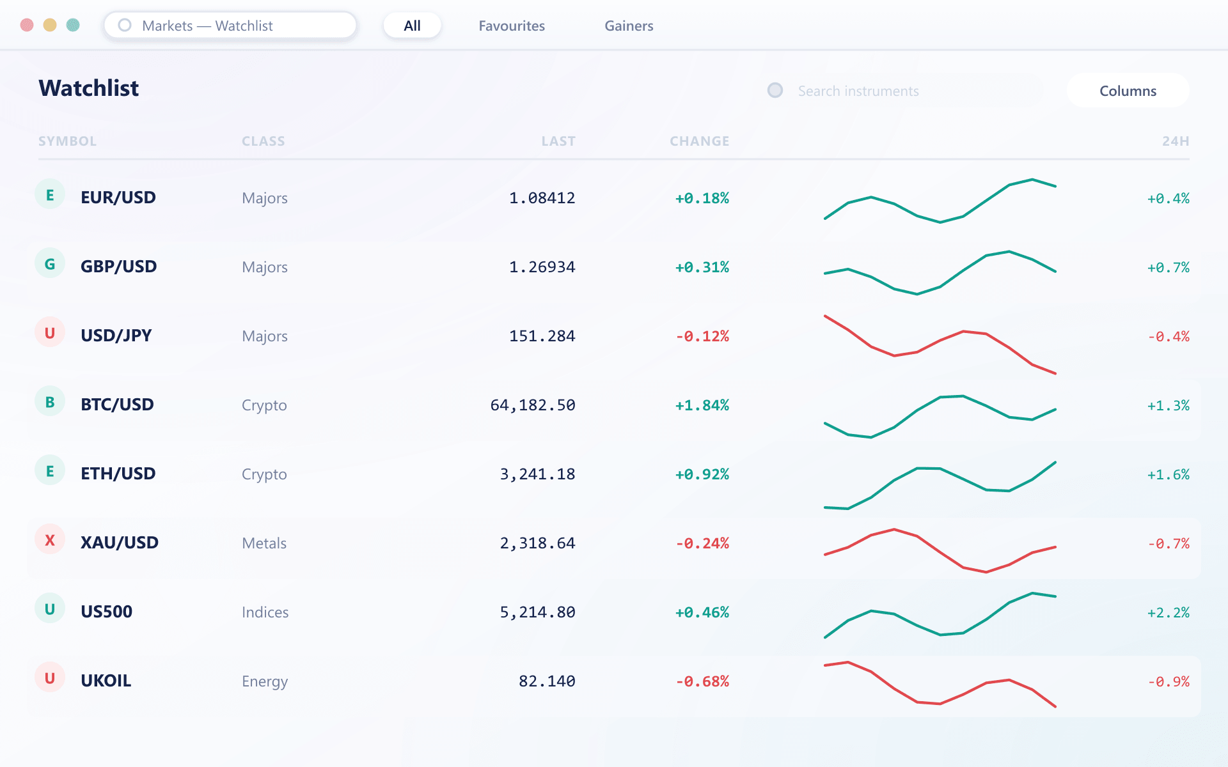Select the EUR/USD row avatar icon
The image size is (1228, 767).
[x=50, y=194]
